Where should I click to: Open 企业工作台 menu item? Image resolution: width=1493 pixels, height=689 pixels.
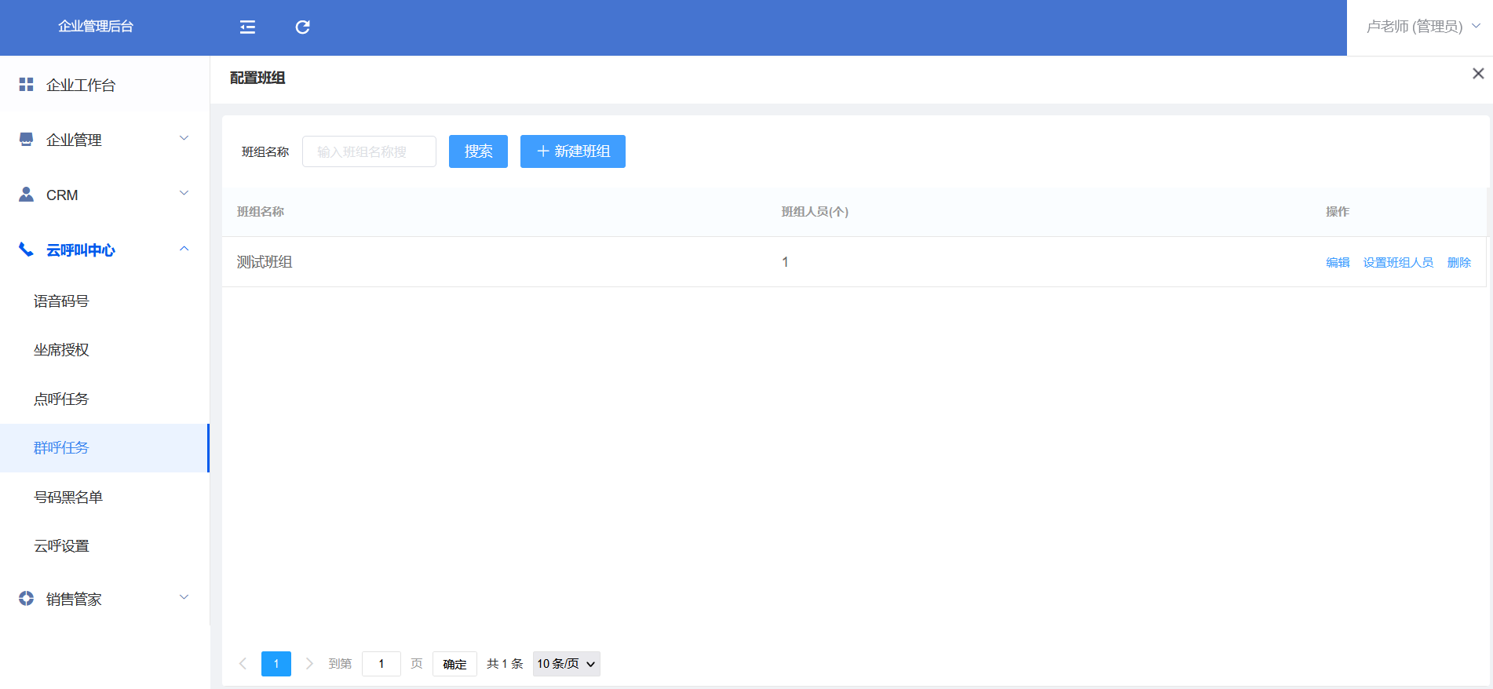105,85
